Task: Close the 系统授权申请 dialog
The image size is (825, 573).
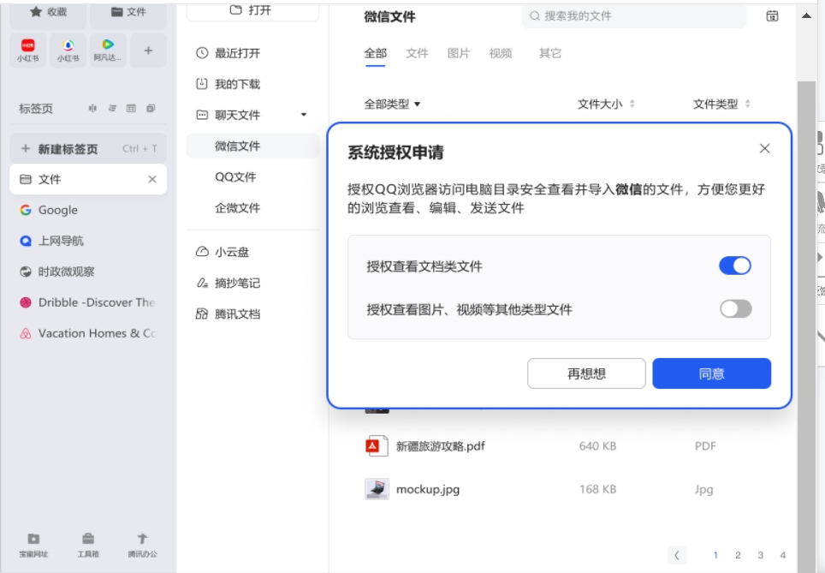Action: 764,148
